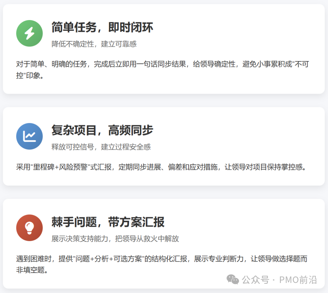Click the lightning icon's green circular background

point(29,33)
